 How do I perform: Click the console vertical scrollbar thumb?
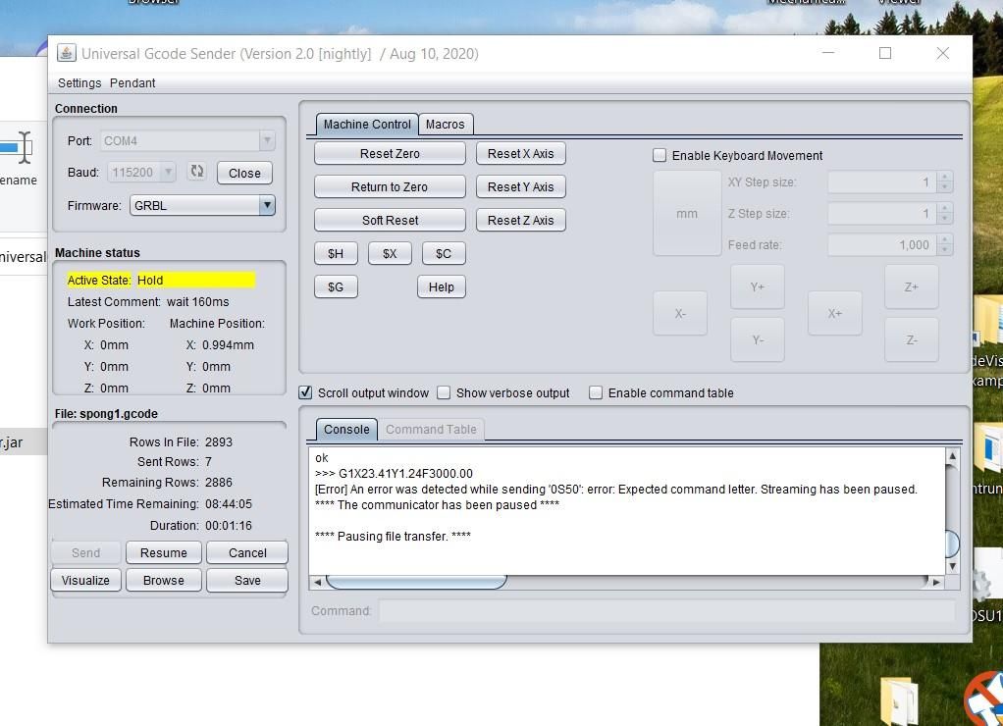[x=953, y=544]
